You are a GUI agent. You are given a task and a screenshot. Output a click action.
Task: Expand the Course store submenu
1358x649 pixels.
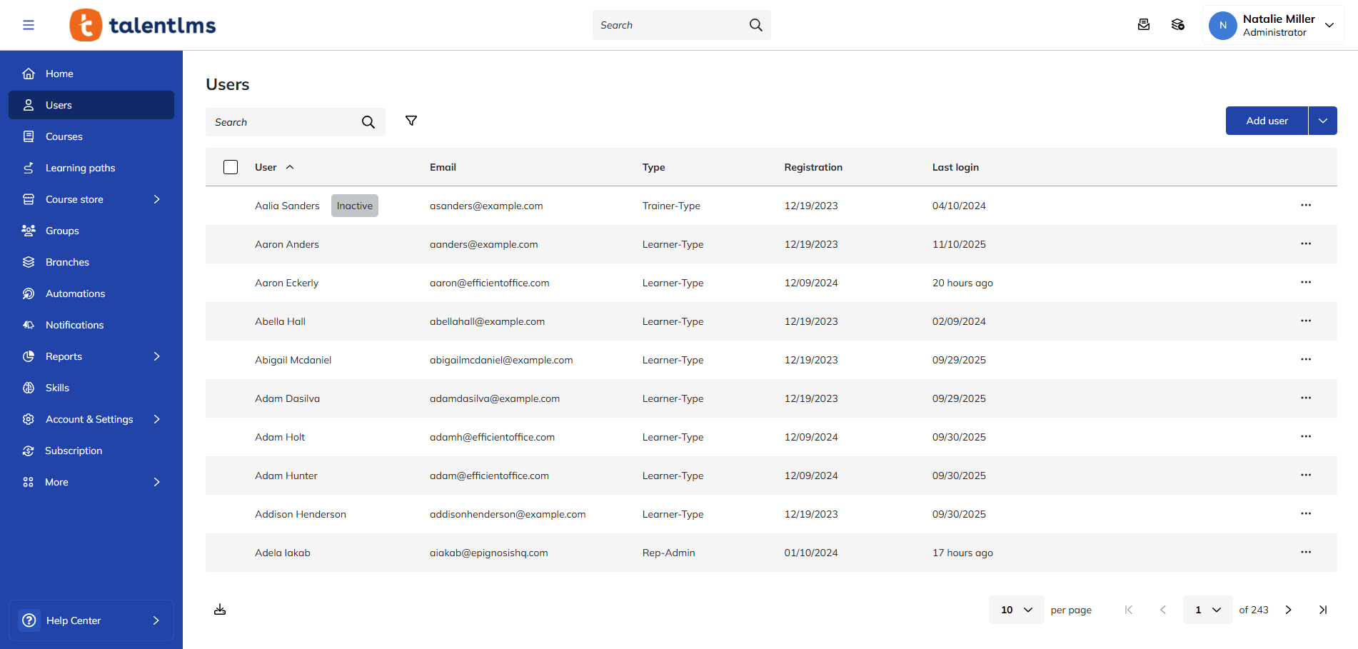156,198
